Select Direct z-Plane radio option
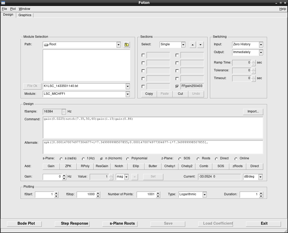This screenshot has width=288, height=233. tap(216, 159)
